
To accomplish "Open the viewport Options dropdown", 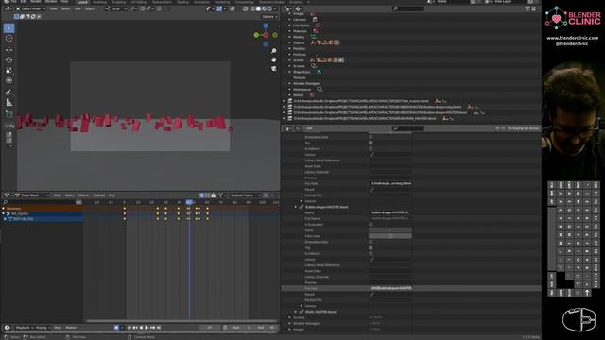I will [x=268, y=17].
